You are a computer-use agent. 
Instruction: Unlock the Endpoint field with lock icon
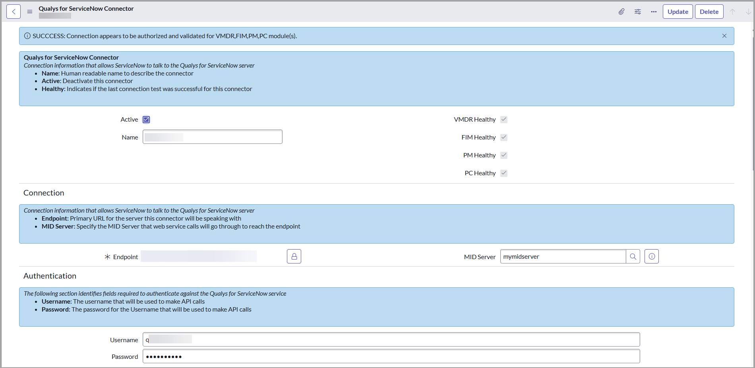294,256
